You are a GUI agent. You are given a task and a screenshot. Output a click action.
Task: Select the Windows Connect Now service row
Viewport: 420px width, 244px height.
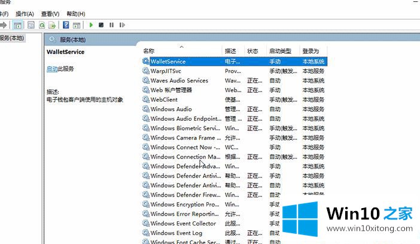click(235, 147)
